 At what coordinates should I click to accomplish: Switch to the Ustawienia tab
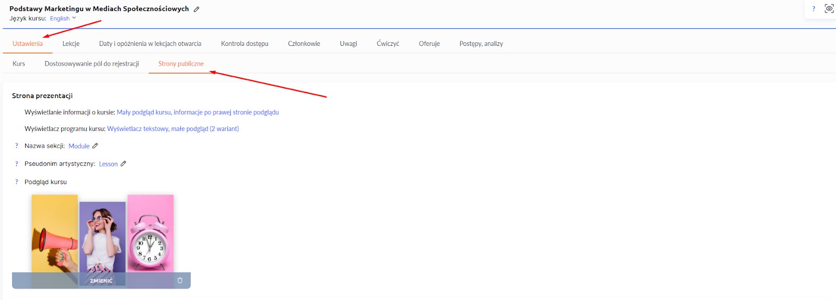tap(28, 44)
